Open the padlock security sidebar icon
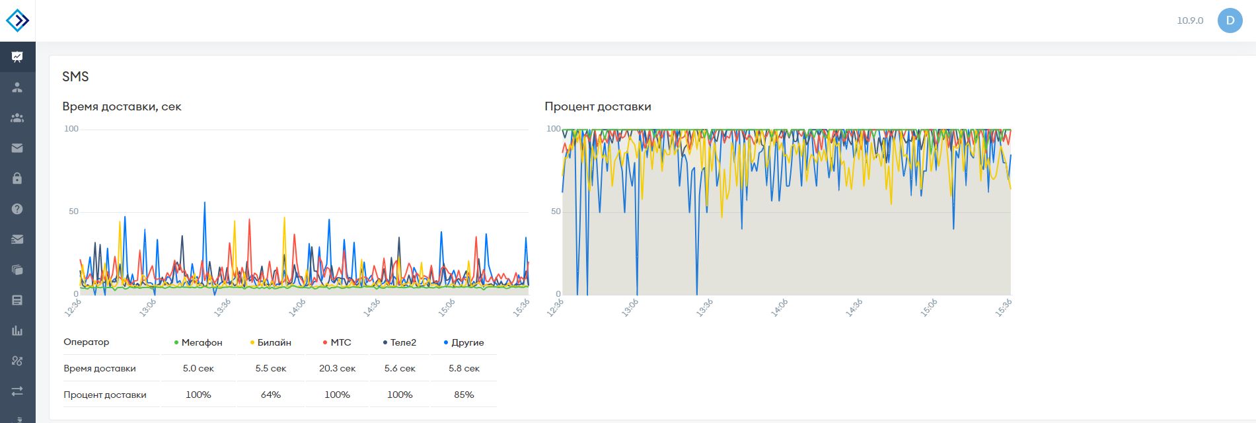 point(17,178)
